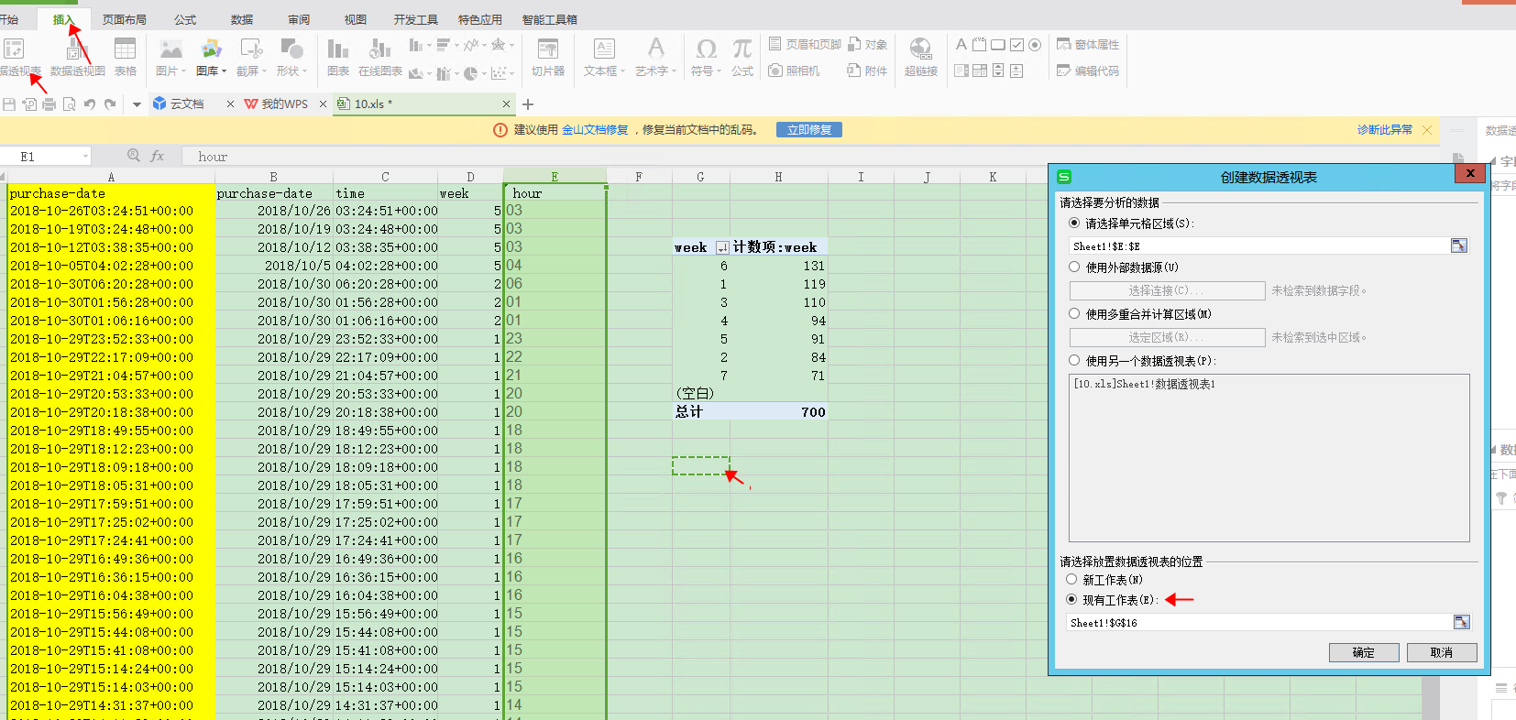Close the 10.xls document tab
This screenshot has height=720, width=1516.
click(x=506, y=104)
